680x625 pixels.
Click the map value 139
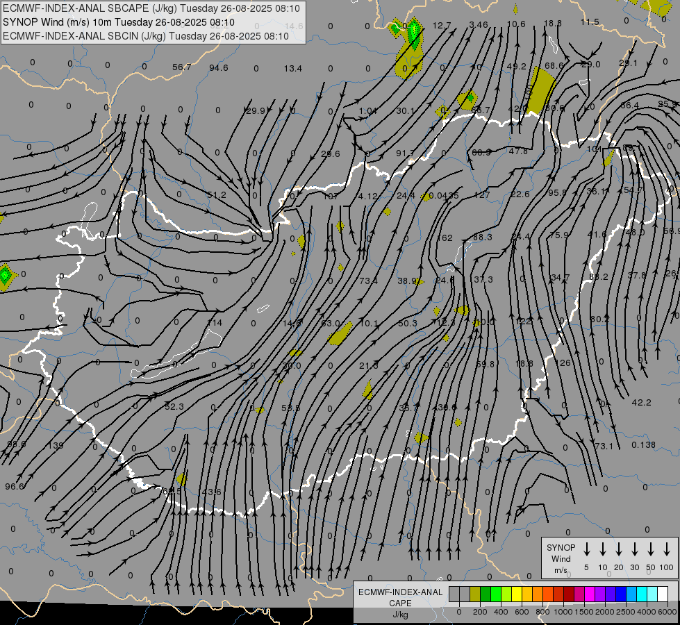56,445
